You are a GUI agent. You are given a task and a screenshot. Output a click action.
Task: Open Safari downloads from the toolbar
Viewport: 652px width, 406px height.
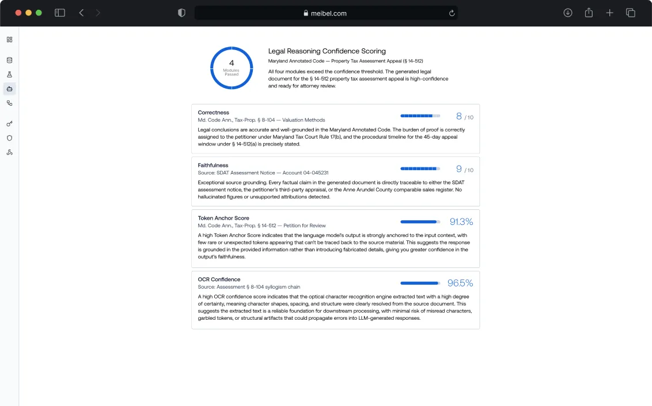click(x=567, y=12)
